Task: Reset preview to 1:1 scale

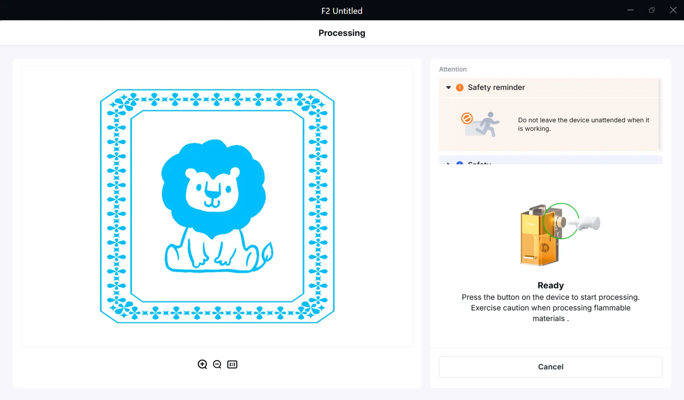Action: pos(232,364)
